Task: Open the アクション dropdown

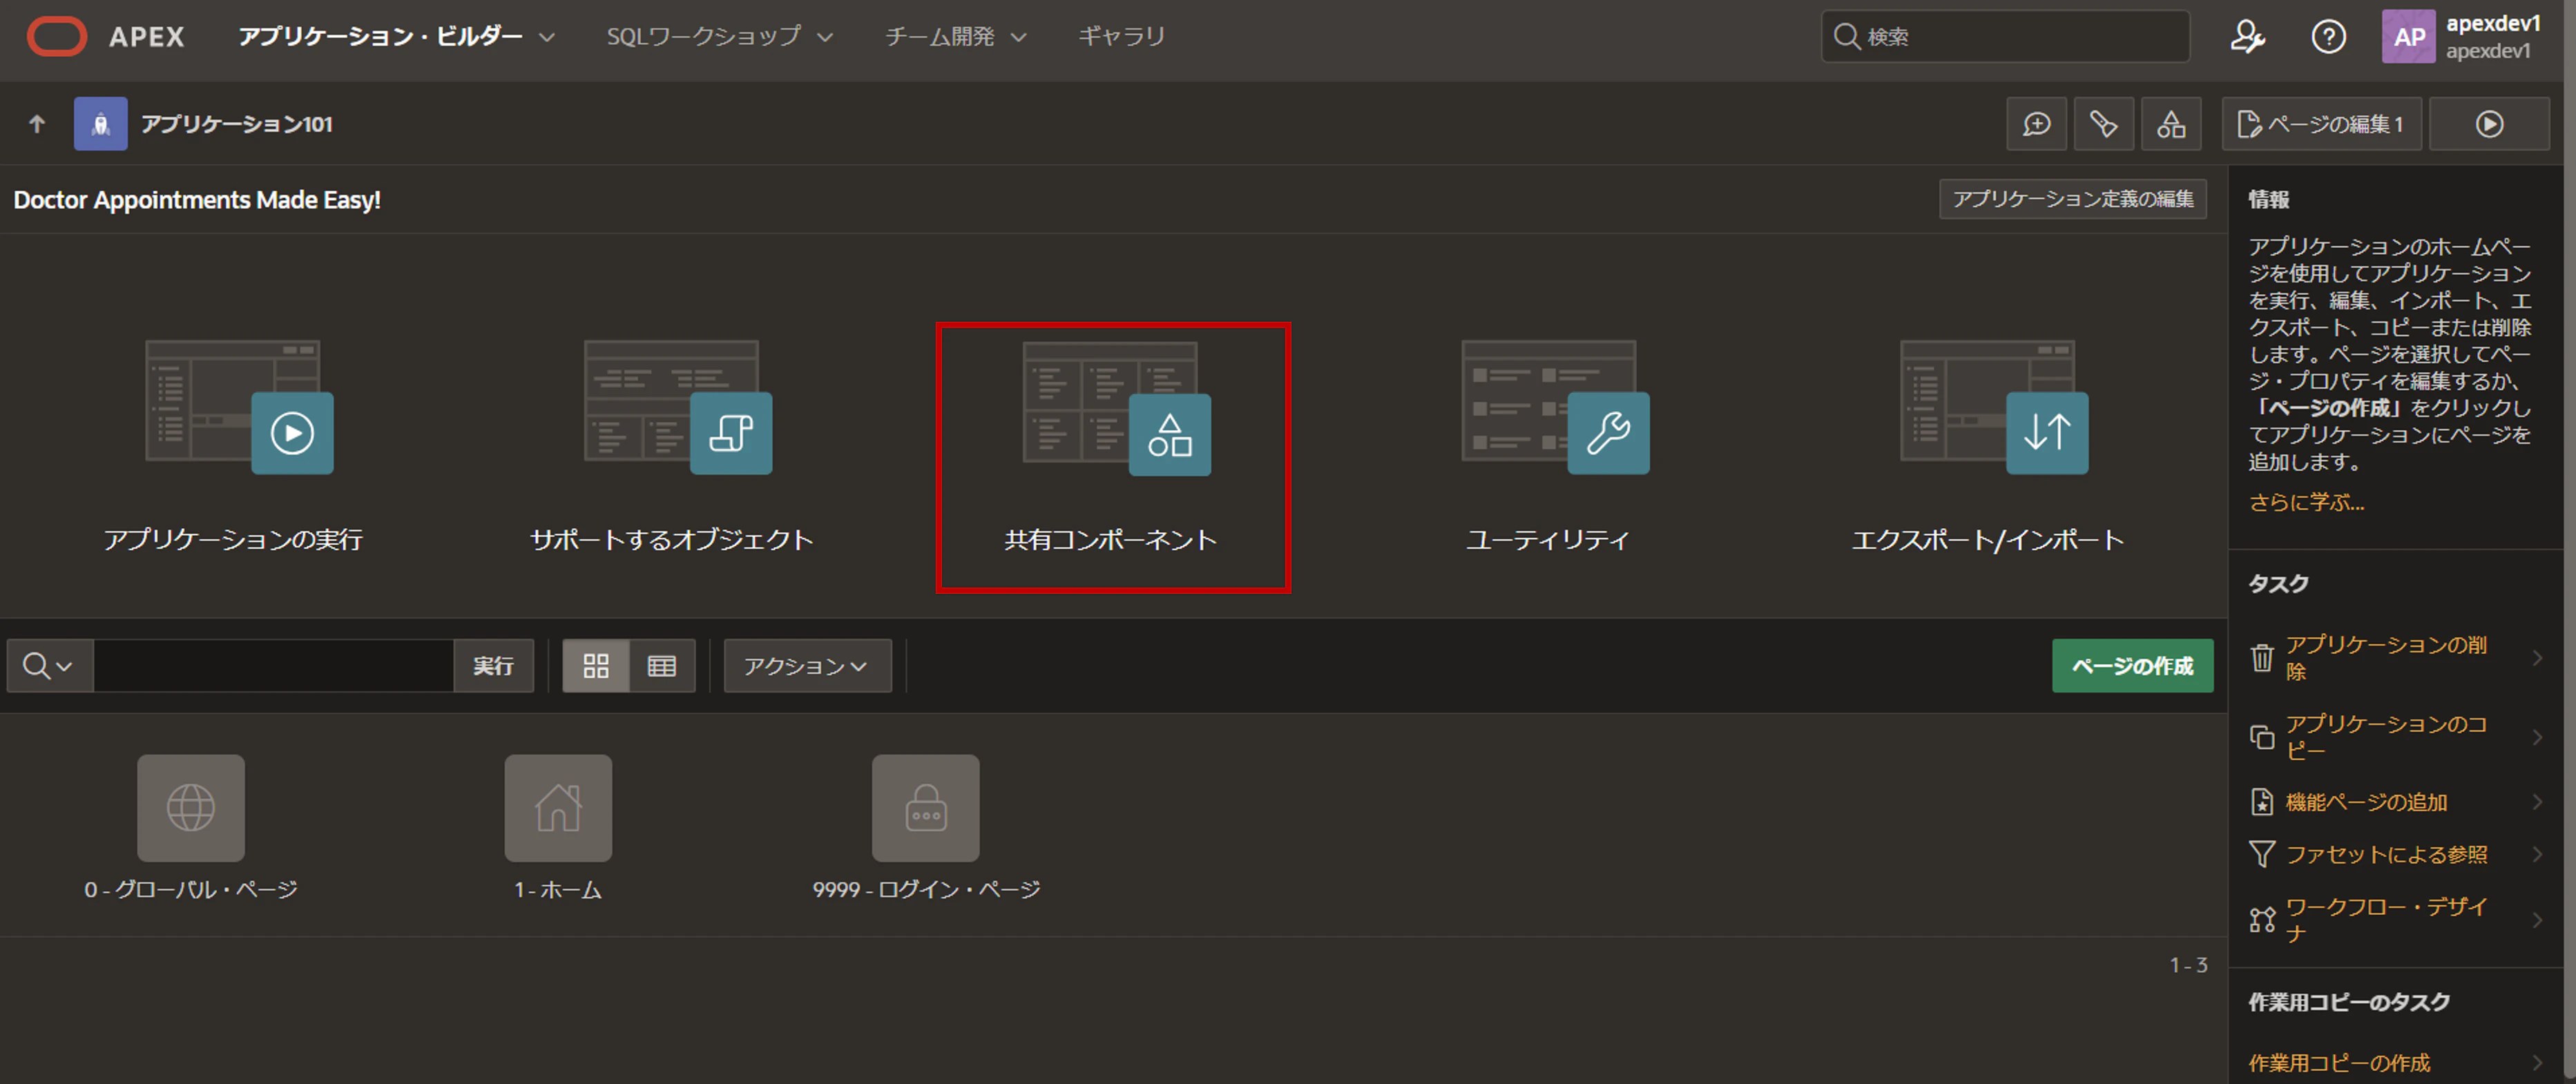Action: click(806, 665)
